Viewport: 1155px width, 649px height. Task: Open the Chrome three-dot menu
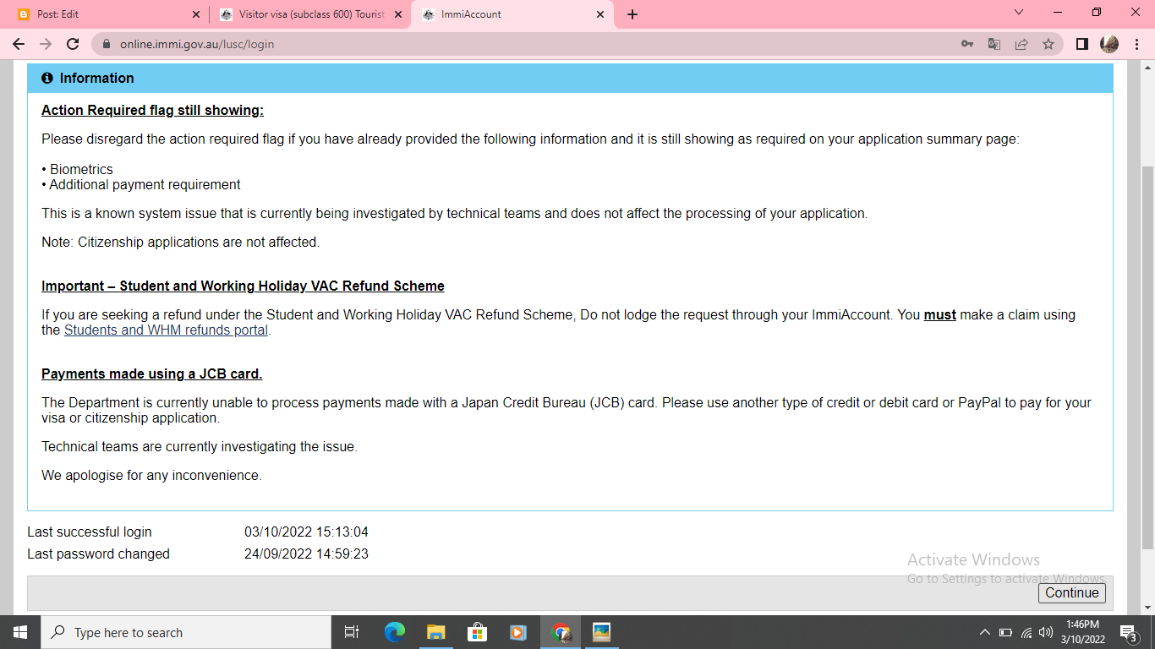(x=1136, y=44)
